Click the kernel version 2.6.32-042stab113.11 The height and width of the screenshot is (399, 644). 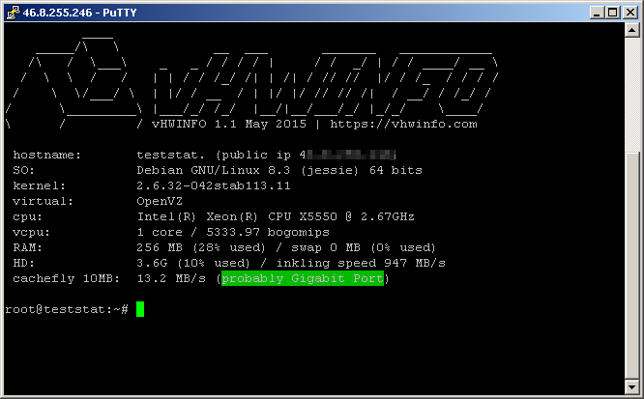pyautogui.click(x=214, y=185)
